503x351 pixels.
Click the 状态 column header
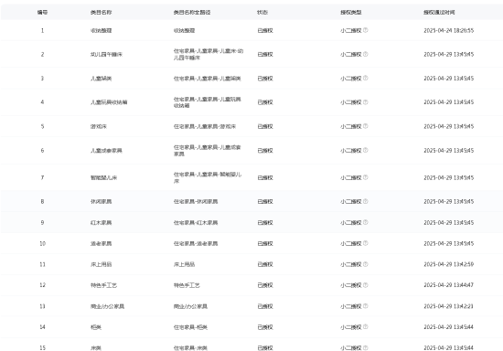262,13
